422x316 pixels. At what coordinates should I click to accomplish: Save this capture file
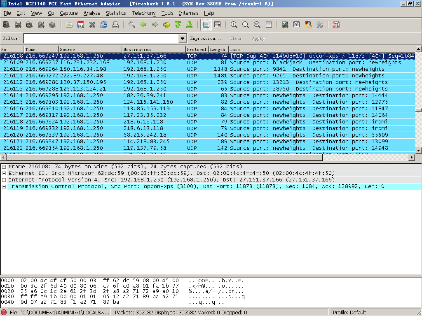point(81,25)
